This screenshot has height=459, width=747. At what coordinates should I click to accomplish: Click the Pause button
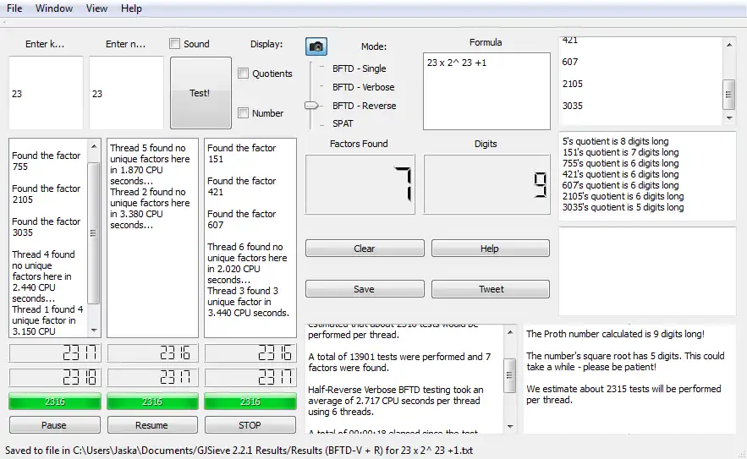click(x=54, y=424)
